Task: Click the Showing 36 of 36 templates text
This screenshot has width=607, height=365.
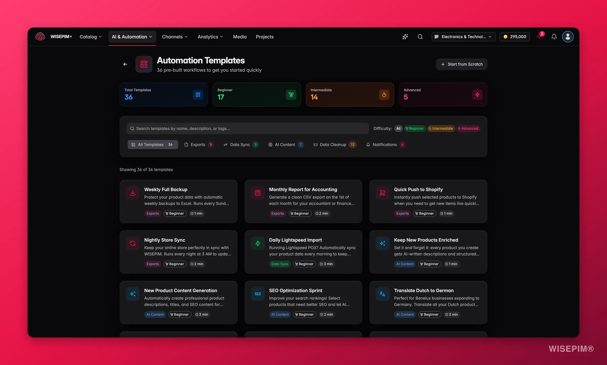Action: pyautogui.click(x=146, y=170)
